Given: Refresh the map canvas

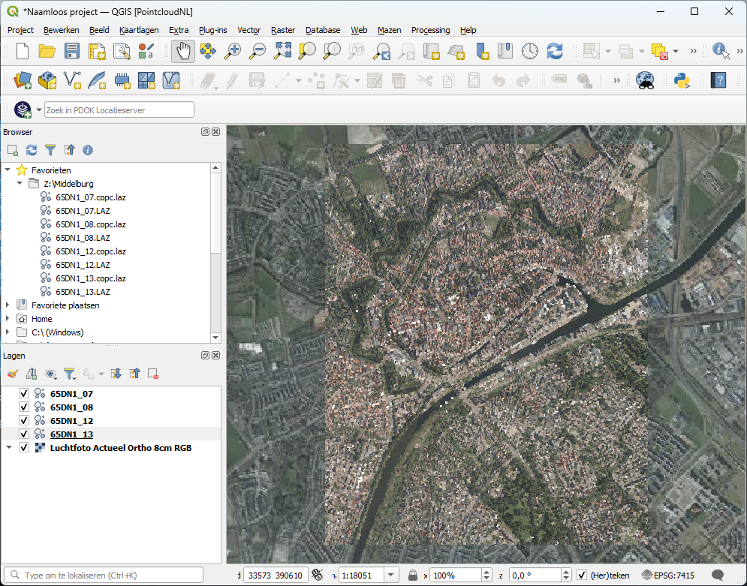Looking at the screenshot, I should (554, 52).
